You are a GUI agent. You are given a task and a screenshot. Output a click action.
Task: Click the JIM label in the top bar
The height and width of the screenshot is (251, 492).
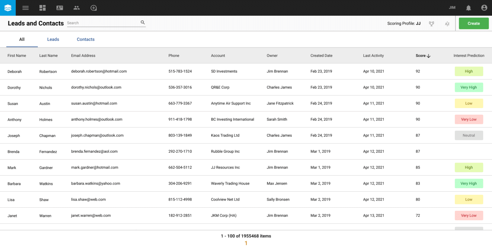click(452, 8)
